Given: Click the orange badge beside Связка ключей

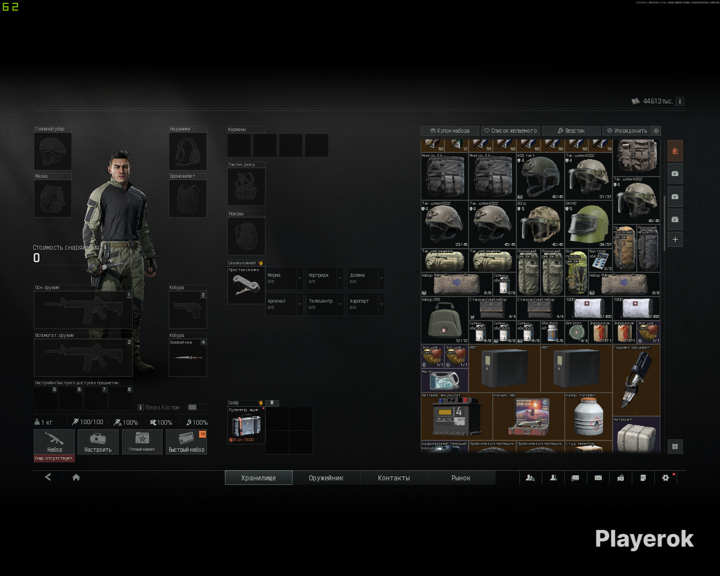Looking at the screenshot, I should coord(261,263).
